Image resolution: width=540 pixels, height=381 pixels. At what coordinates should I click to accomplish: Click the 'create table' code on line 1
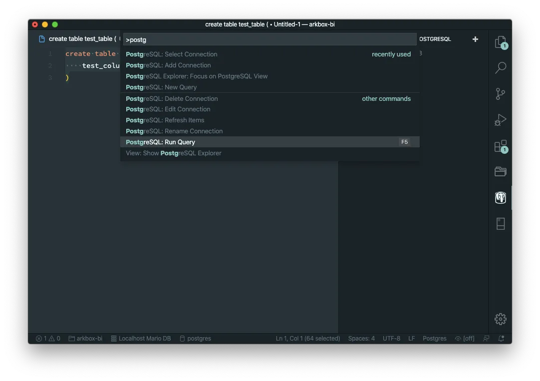[90, 54]
